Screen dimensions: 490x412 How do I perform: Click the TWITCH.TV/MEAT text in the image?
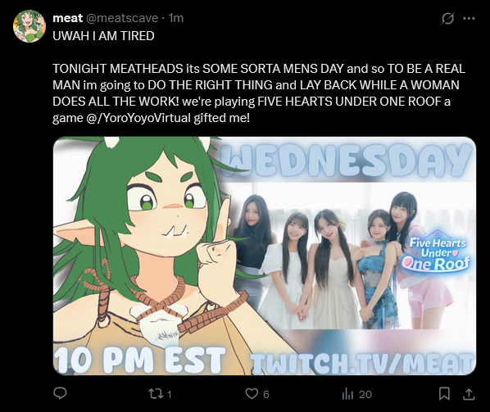(362, 364)
